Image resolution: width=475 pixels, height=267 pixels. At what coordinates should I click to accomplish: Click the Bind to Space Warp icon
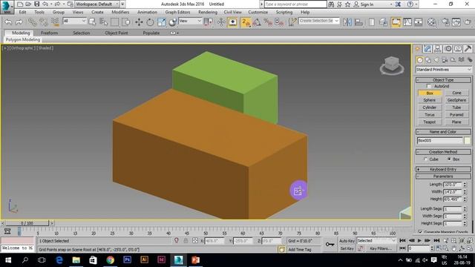click(55, 22)
